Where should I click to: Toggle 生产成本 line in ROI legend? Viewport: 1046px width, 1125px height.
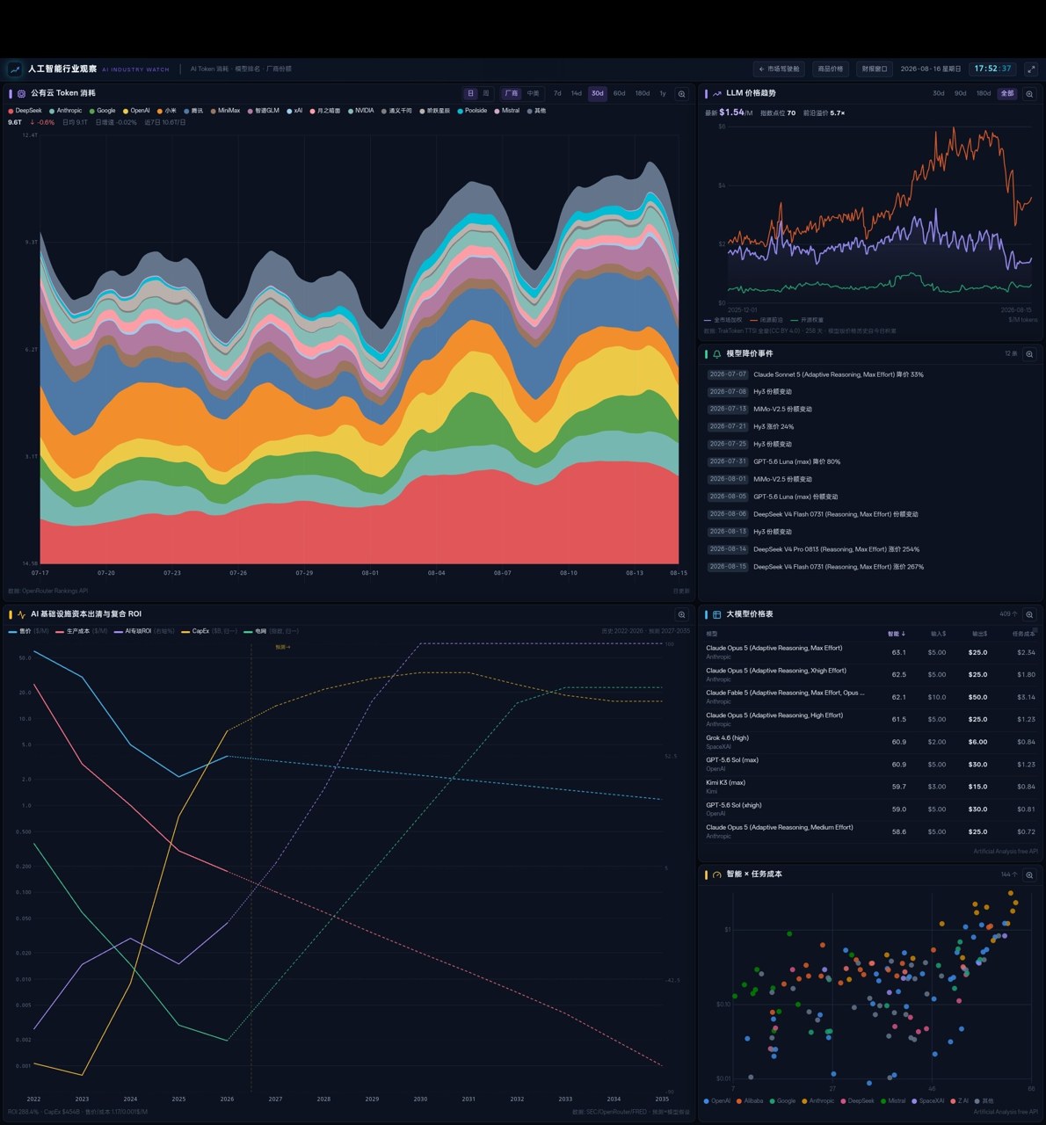pyautogui.click(x=82, y=631)
